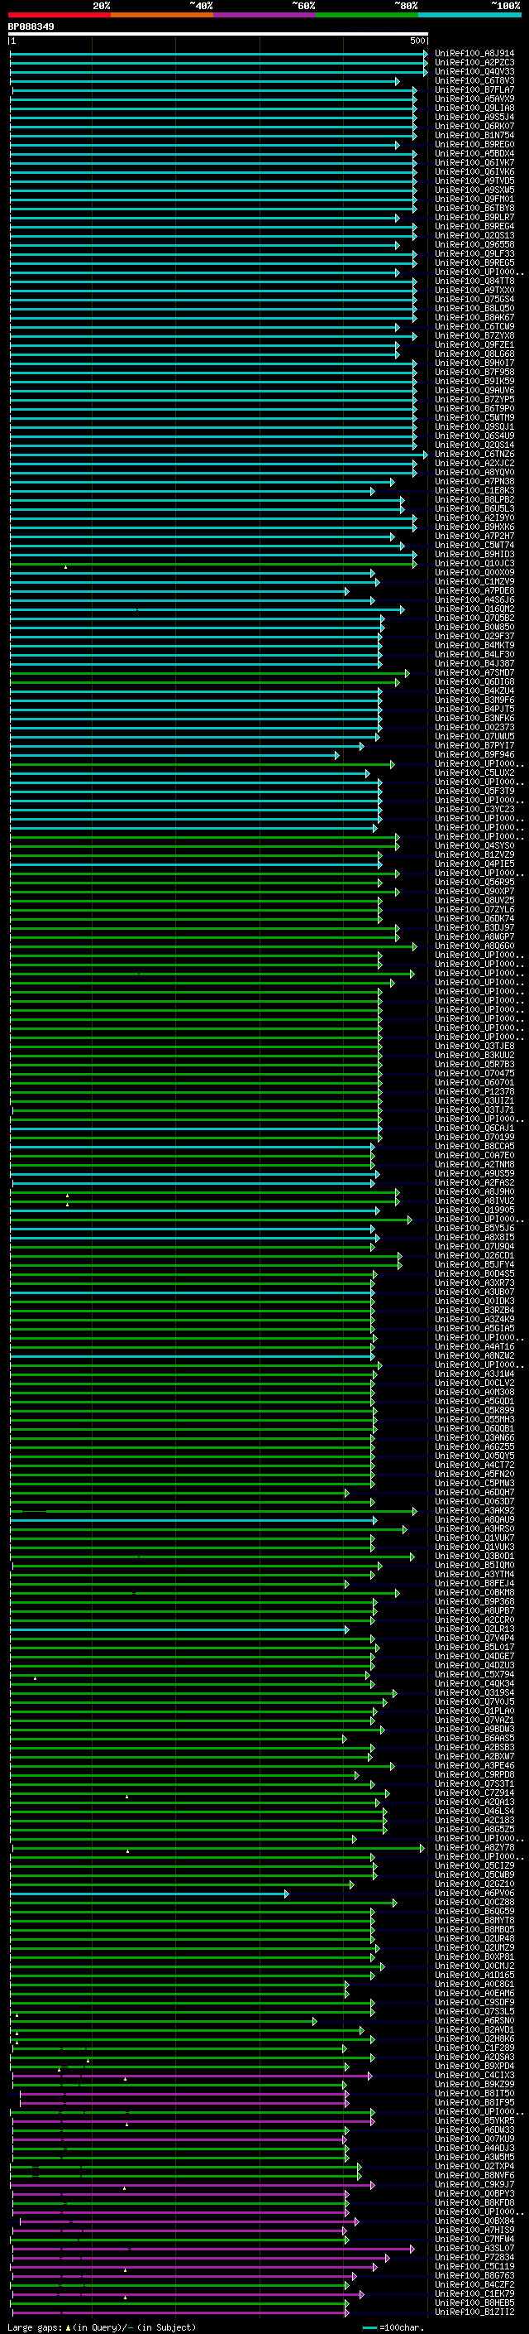Open hit UniRef100_A2PZC3
The width and height of the screenshot is (529, 2334).
click(474, 63)
